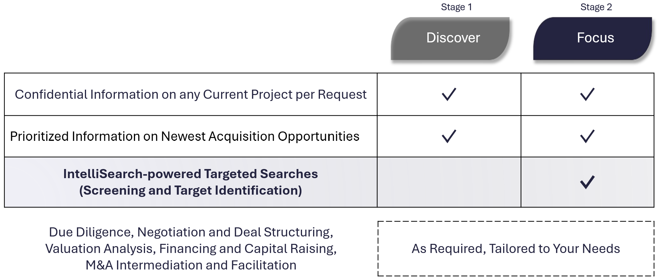Click Due Diligence, Negotiation and Deal Structuring line
Image resolution: width=657 pixels, height=280 pixels.
(191, 232)
